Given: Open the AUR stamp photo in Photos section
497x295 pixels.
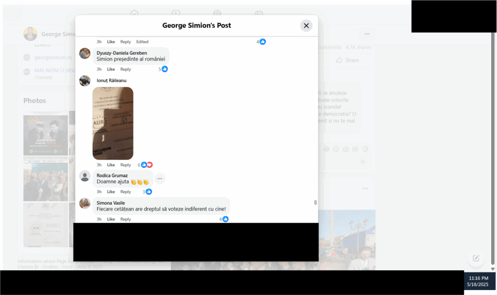Looking at the screenshot, I should coord(46,225).
